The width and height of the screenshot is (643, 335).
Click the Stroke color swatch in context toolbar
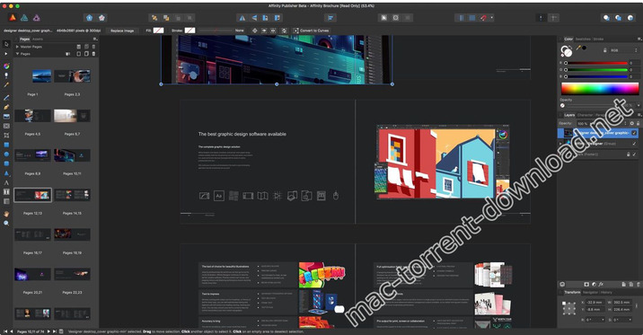coord(189,31)
